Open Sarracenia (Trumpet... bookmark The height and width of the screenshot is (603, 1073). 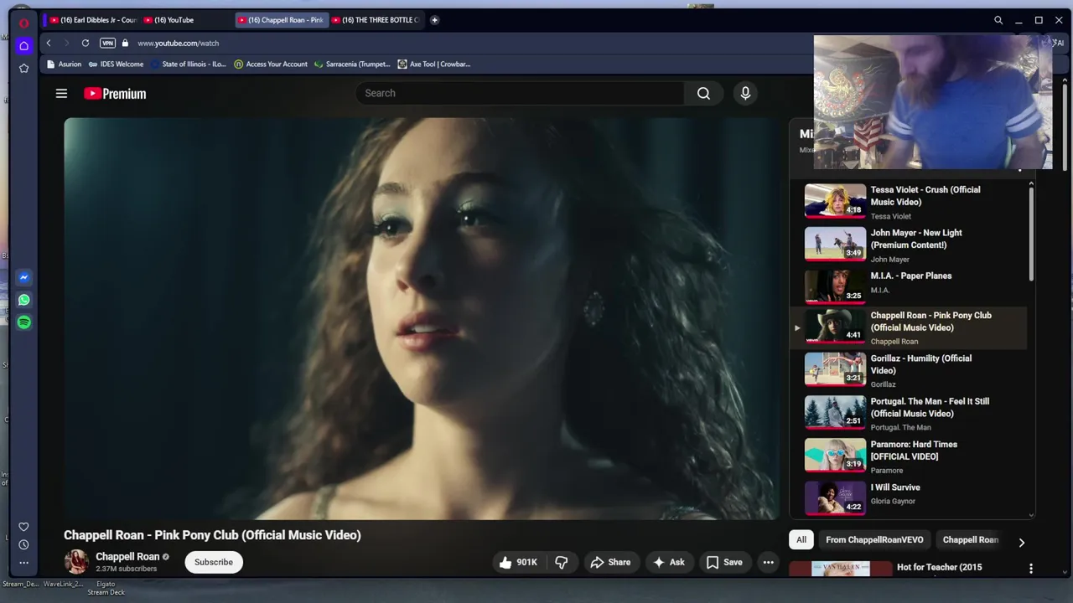click(352, 64)
